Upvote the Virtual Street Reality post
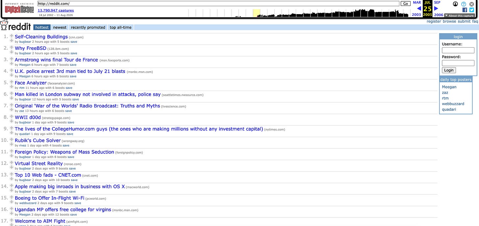 (12, 162)
